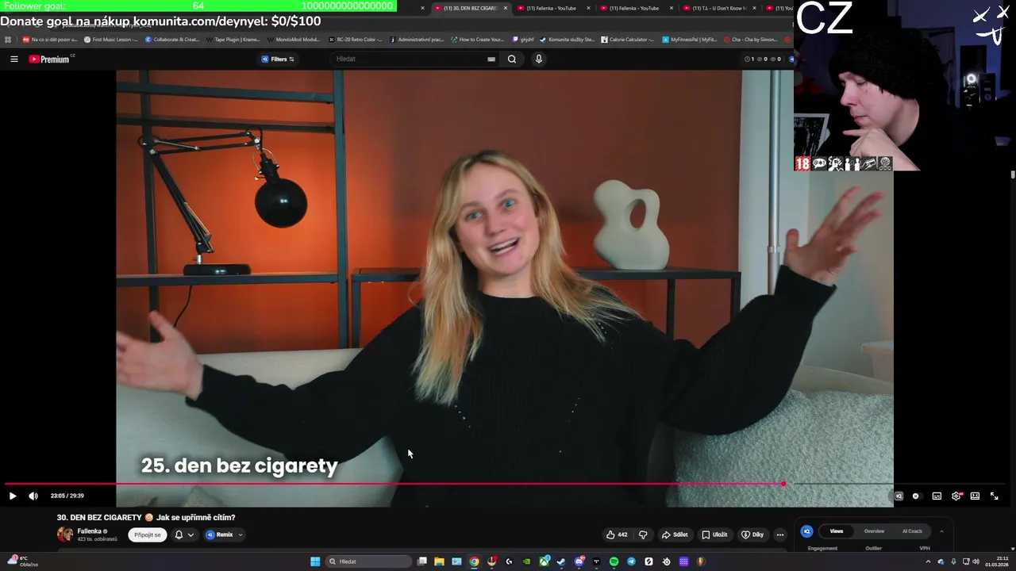Open the Filters control in header
This screenshot has width=1016, height=571.
point(278,59)
